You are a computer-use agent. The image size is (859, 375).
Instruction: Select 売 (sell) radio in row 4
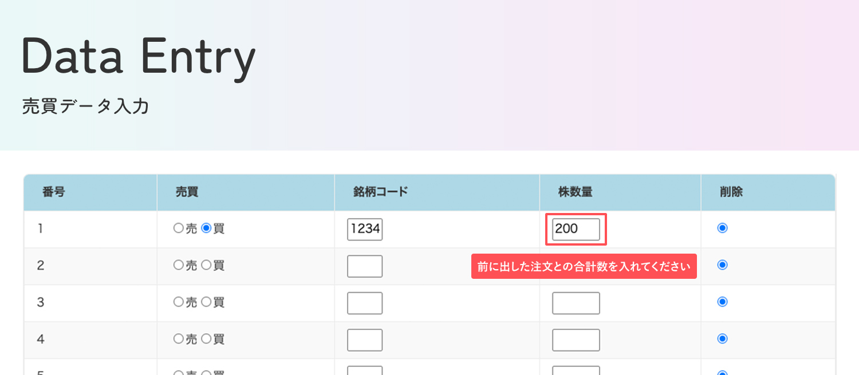click(x=178, y=339)
